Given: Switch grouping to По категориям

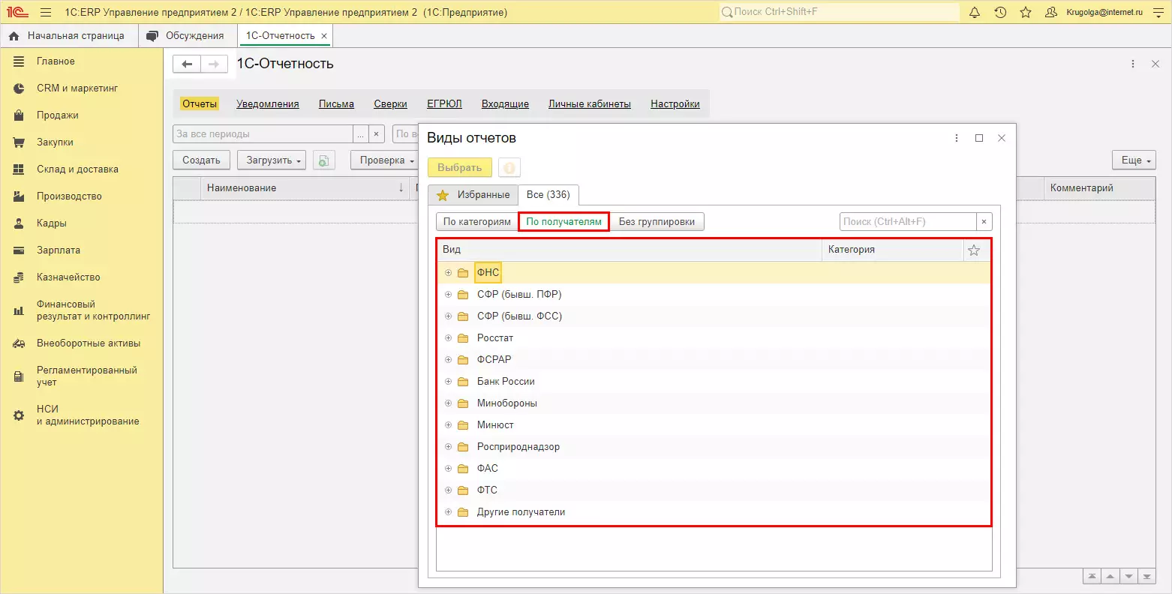Looking at the screenshot, I should (x=476, y=222).
